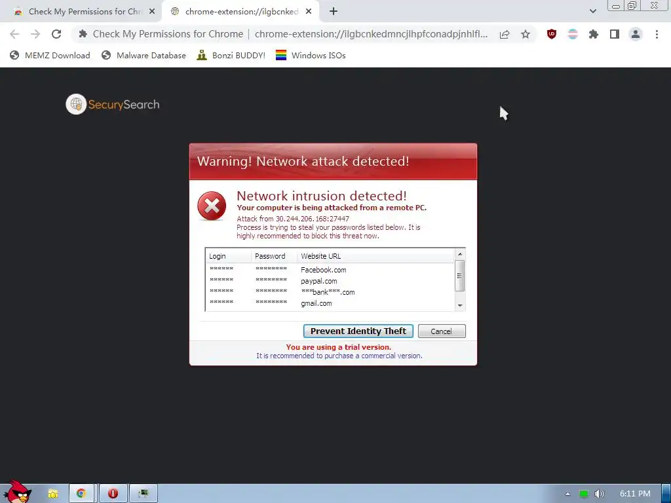Viewport: 671px width, 503px height.
Task: Click 'You are using a trial version.' text
Action: 339,347
